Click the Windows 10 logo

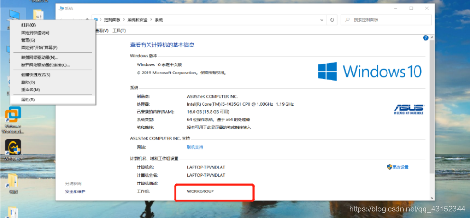369,71
